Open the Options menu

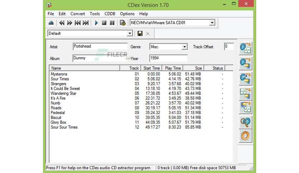click(x=127, y=14)
